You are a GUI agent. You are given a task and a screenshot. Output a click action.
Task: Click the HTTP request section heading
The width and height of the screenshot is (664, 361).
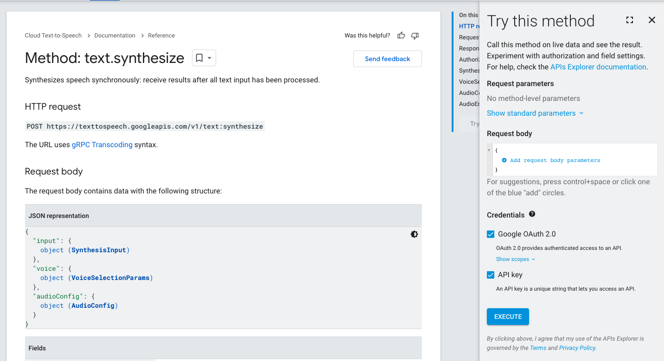click(53, 107)
